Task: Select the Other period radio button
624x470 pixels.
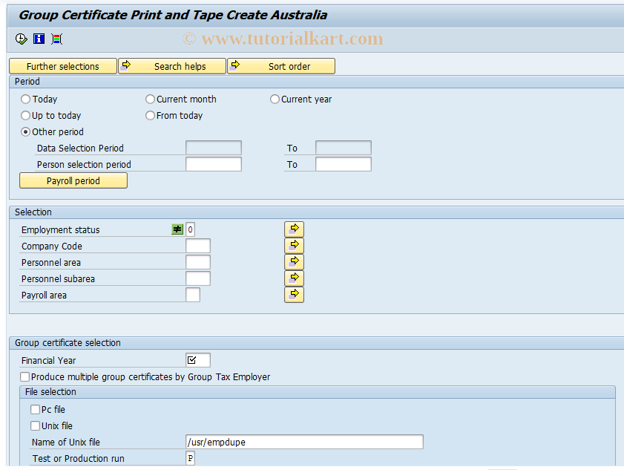Action: [25, 131]
